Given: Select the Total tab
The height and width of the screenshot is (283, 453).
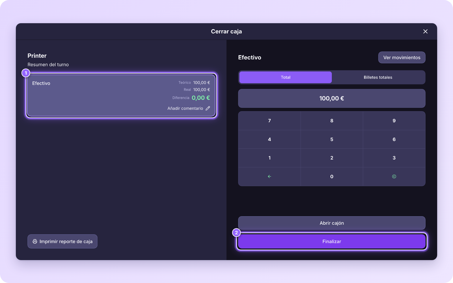Looking at the screenshot, I should [285, 77].
